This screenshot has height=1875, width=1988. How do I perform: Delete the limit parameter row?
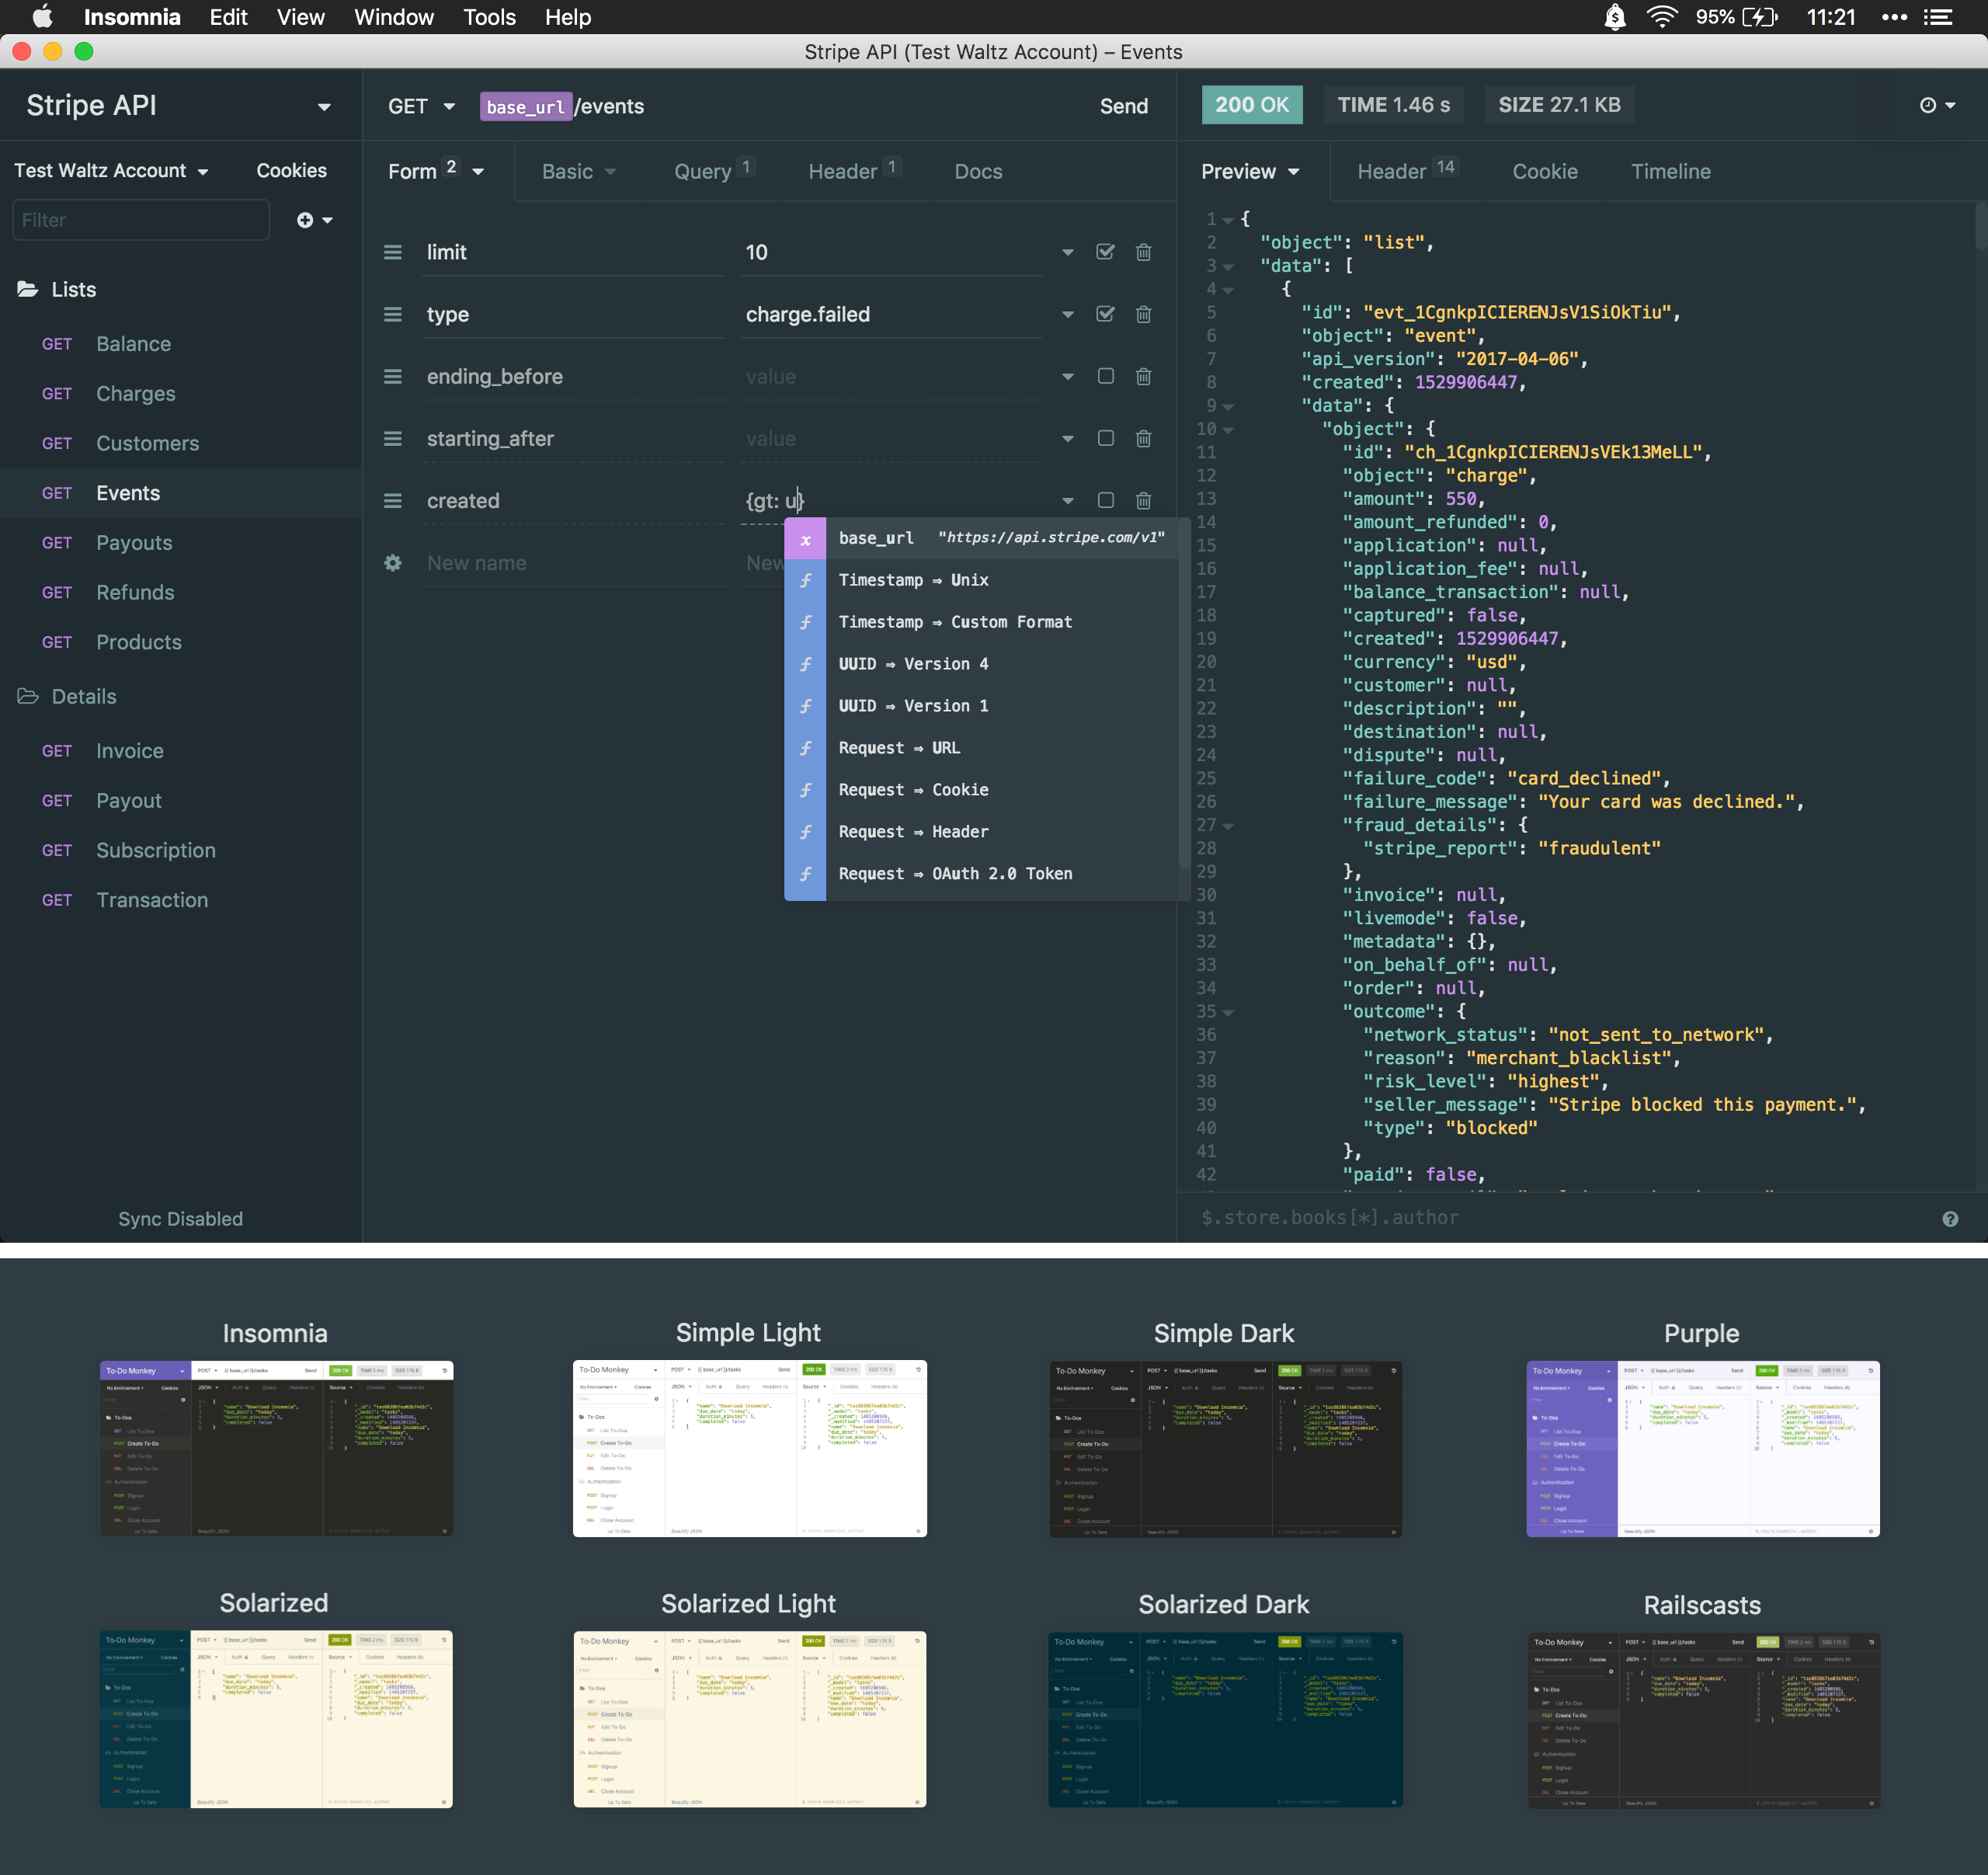tap(1143, 252)
